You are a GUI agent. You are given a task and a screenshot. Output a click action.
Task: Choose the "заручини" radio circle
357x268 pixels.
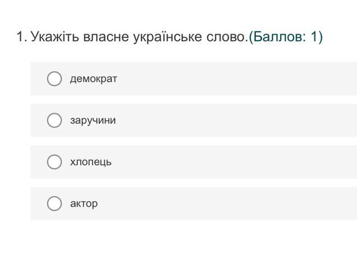click(54, 120)
